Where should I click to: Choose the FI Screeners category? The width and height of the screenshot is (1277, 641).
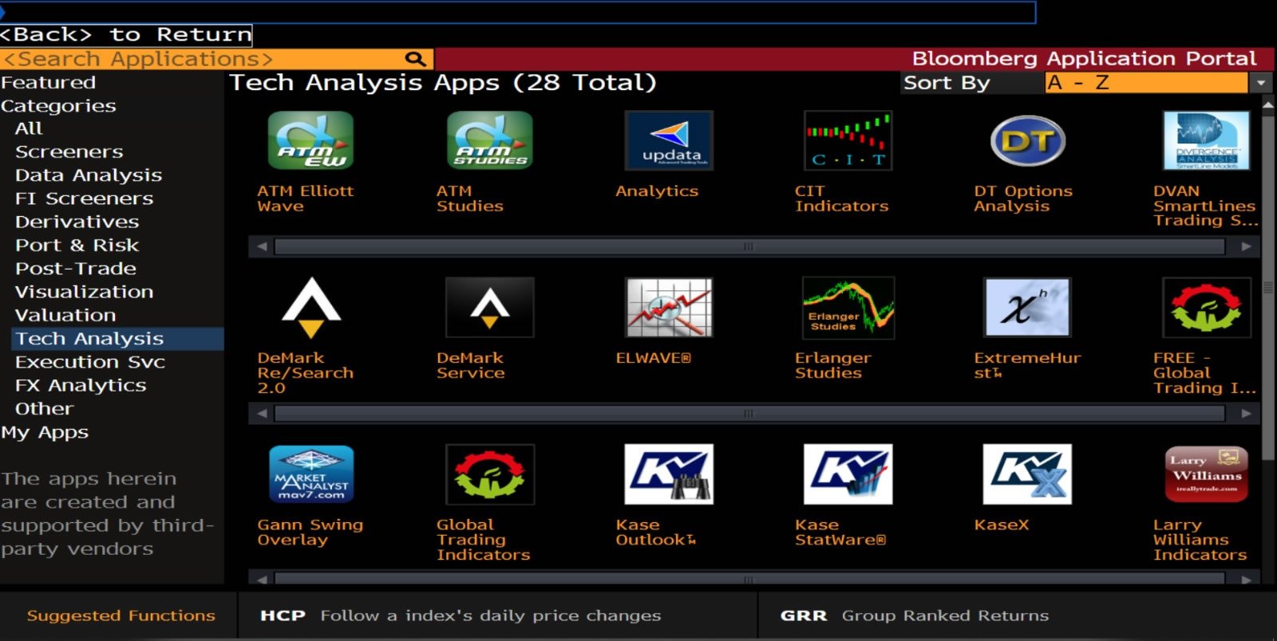85,199
